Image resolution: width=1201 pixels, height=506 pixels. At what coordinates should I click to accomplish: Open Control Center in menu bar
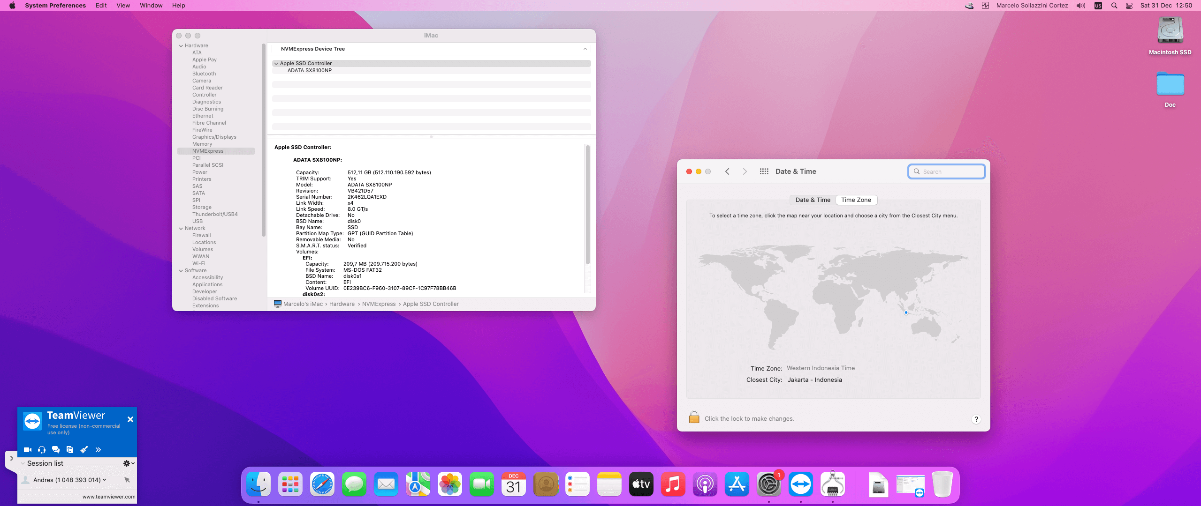pos(1129,6)
